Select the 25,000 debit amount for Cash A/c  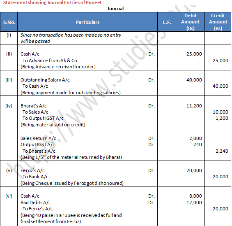click(194, 54)
